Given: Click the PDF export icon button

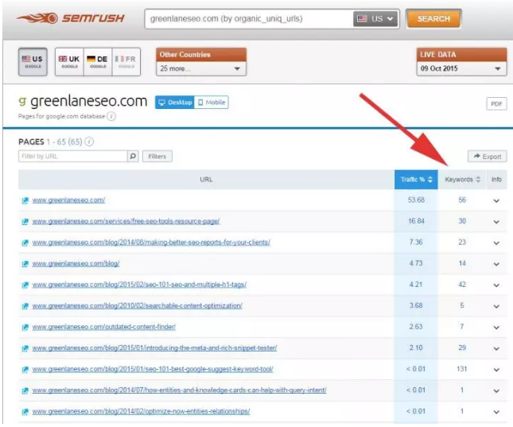Looking at the screenshot, I should tap(496, 104).
